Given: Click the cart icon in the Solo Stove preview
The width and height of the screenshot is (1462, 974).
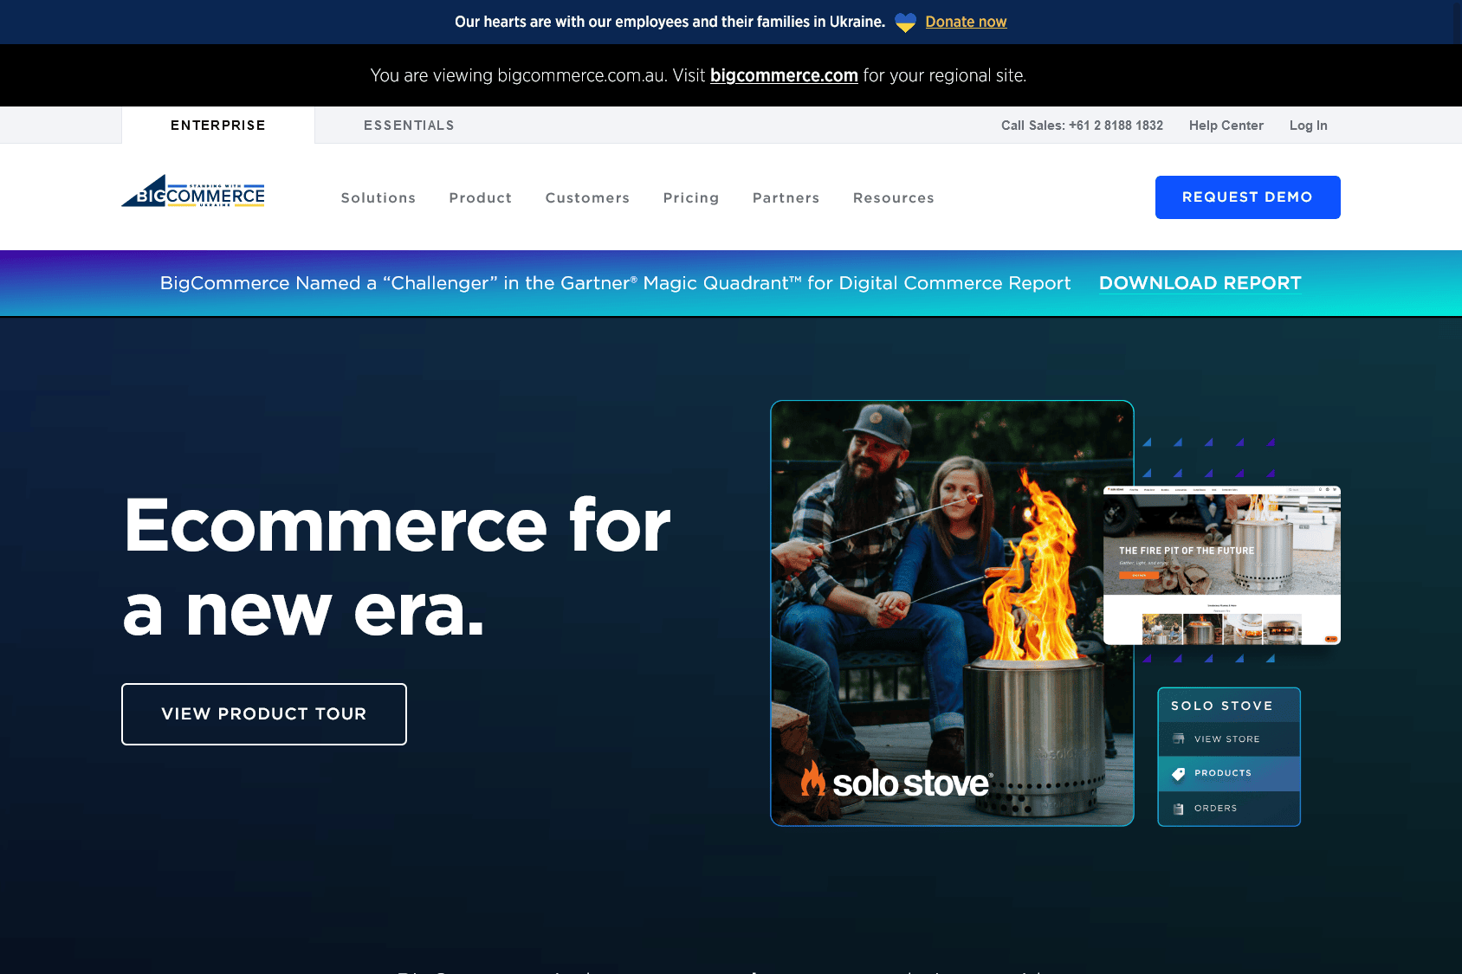Looking at the screenshot, I should pos(1335,490).
